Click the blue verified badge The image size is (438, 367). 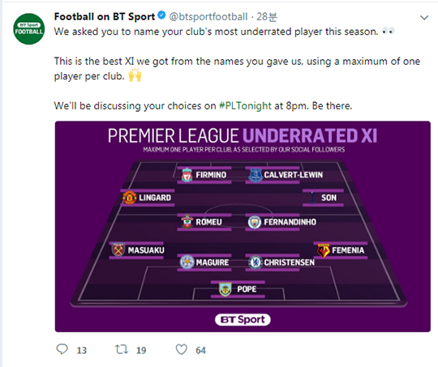click(161, 15)
